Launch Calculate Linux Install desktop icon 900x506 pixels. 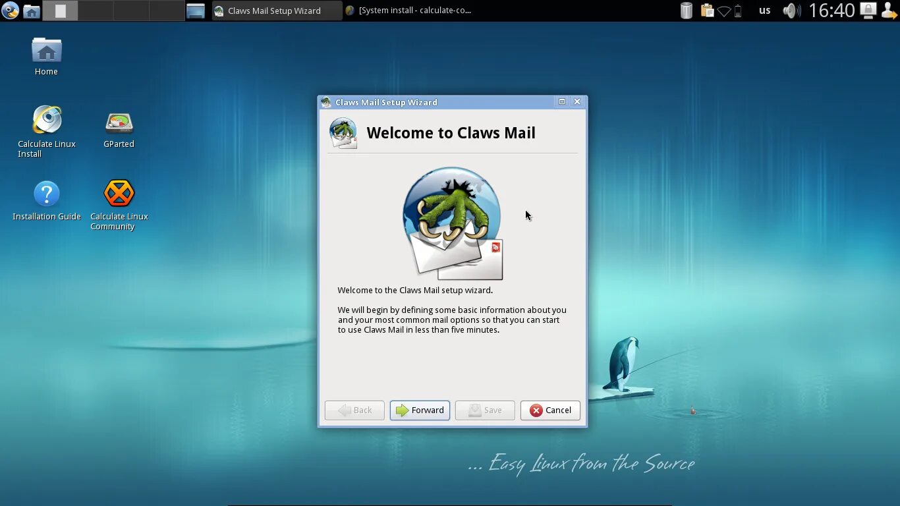pos(47,132)
